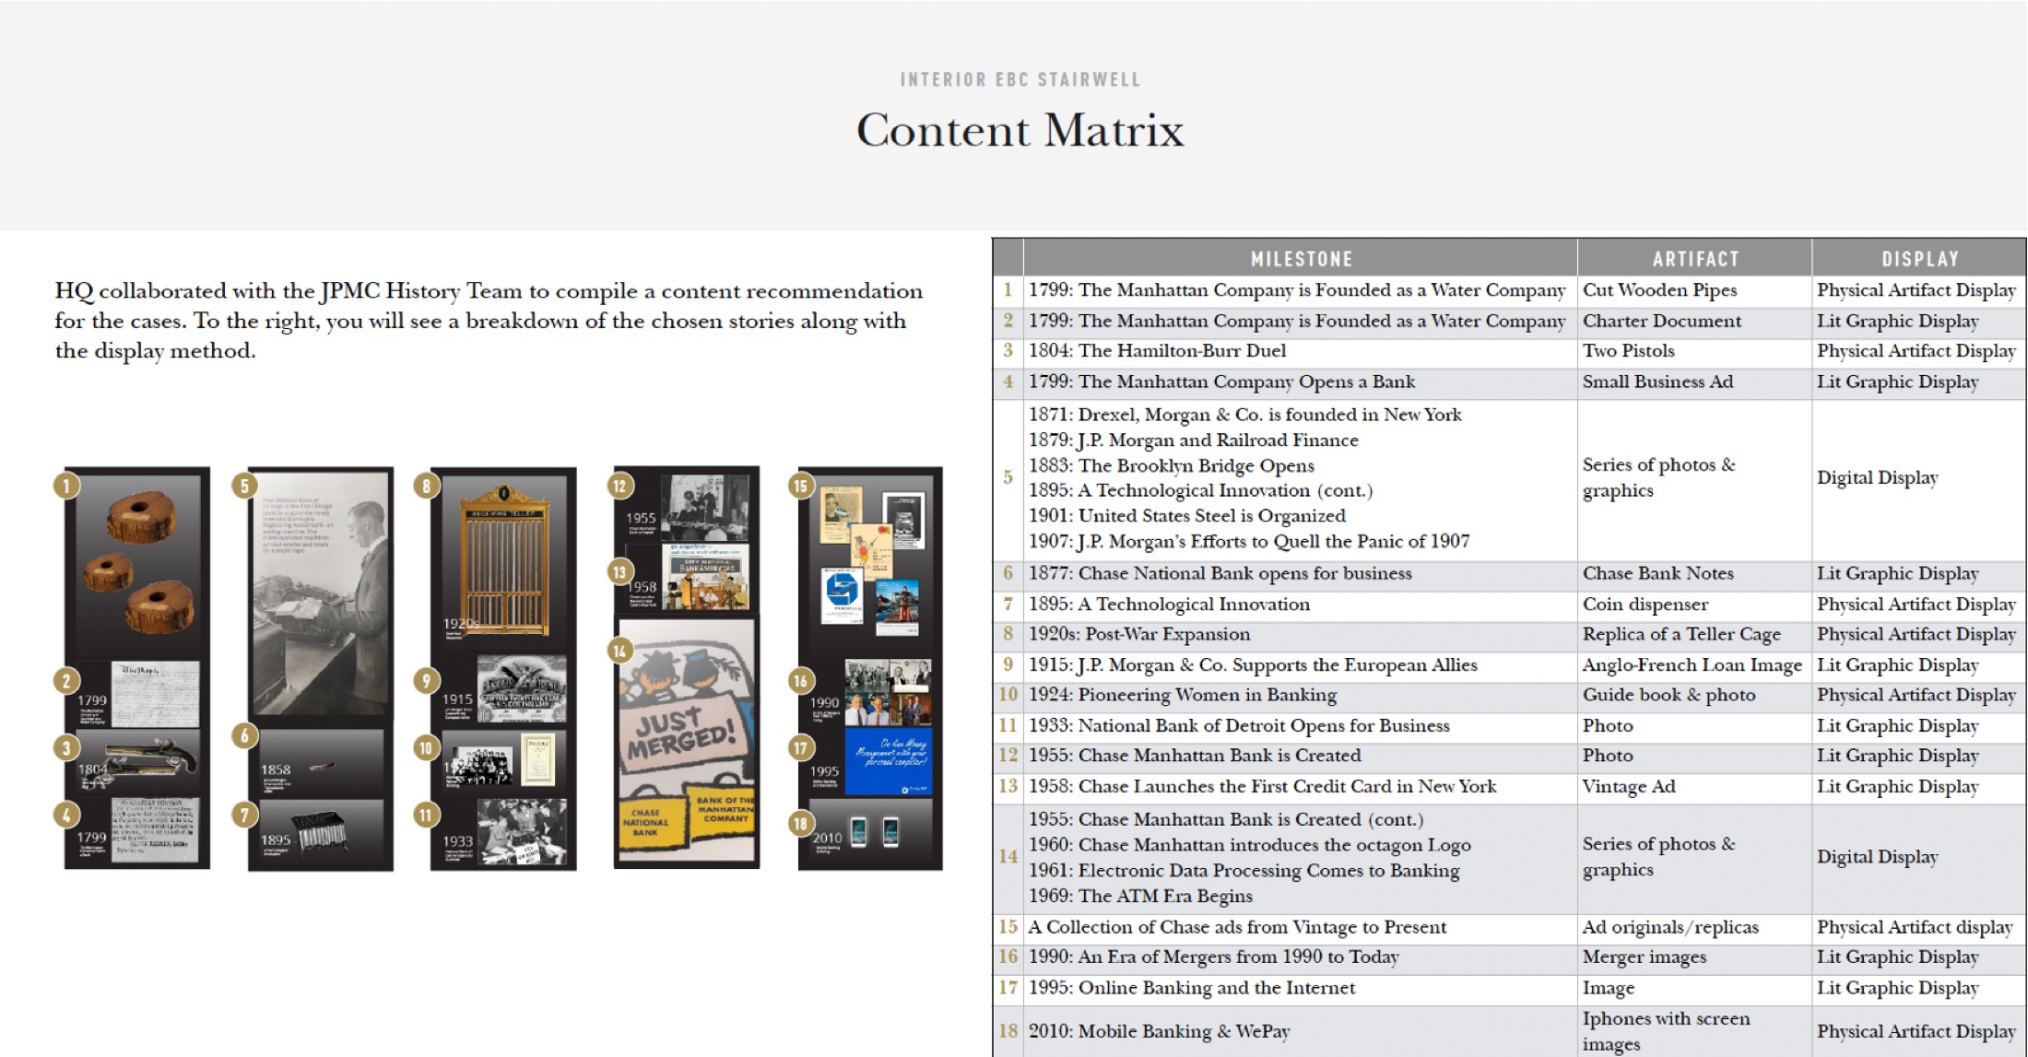
Task: Click the gold number 1 marker on case one
Action: point(65,485)
